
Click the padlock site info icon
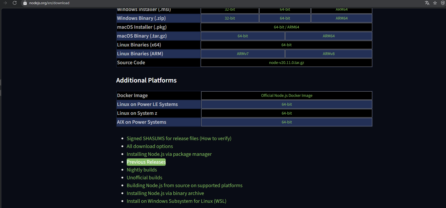[x=25, y=3]
